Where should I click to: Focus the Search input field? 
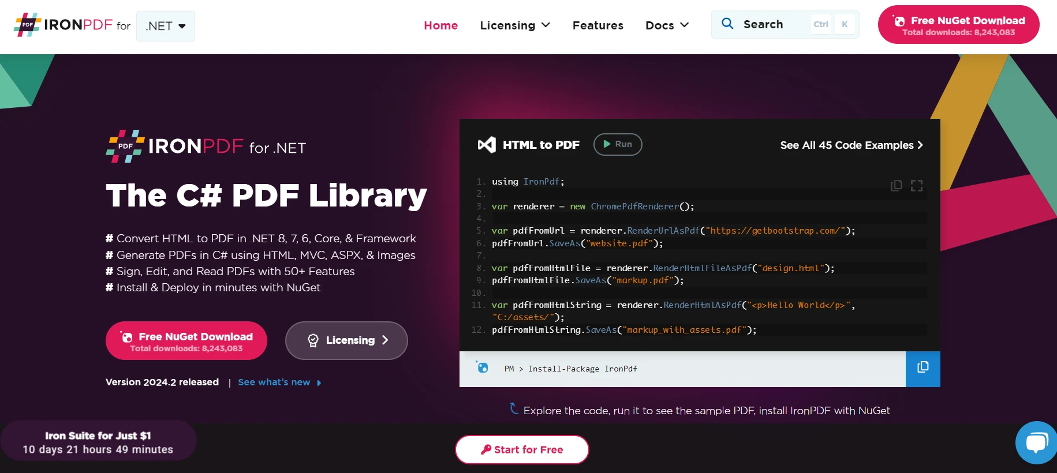[x=785, y=24]
